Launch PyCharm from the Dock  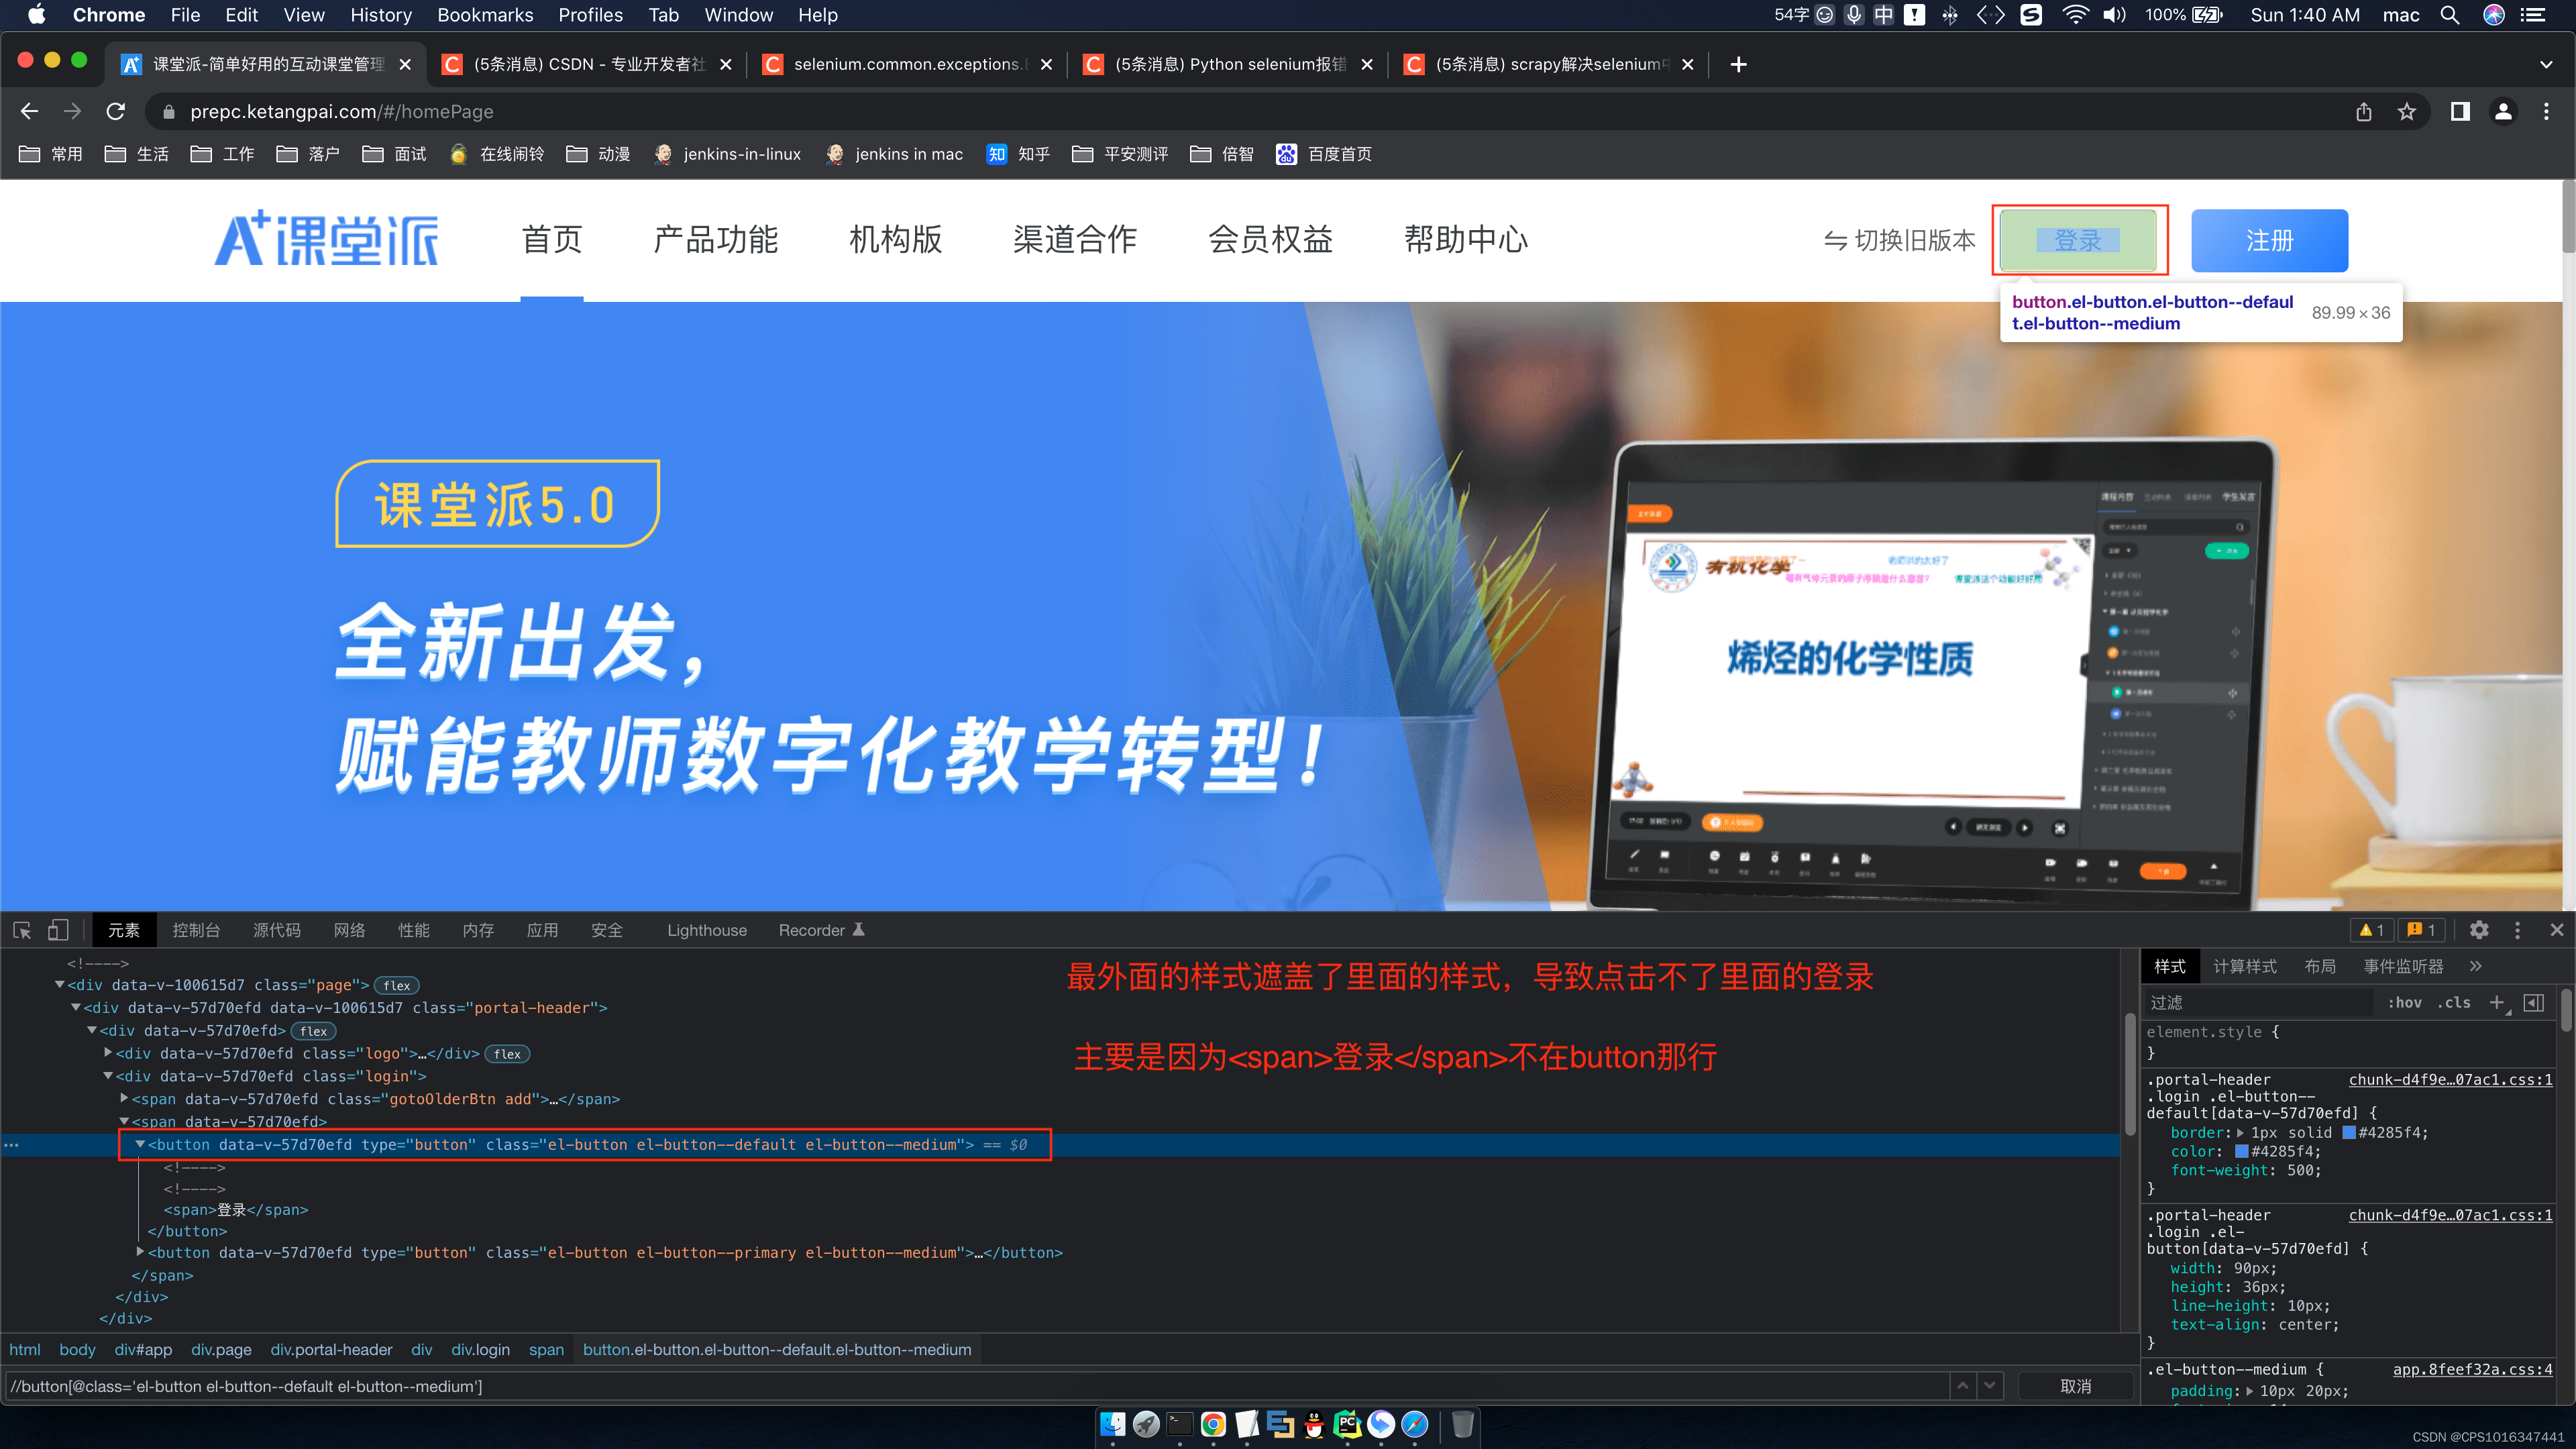tap(1347, 1424)
